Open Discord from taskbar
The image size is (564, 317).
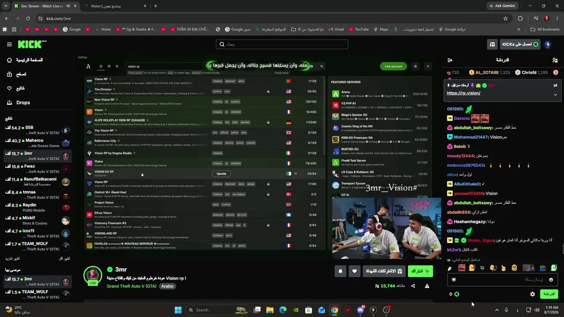click(360, 310)
